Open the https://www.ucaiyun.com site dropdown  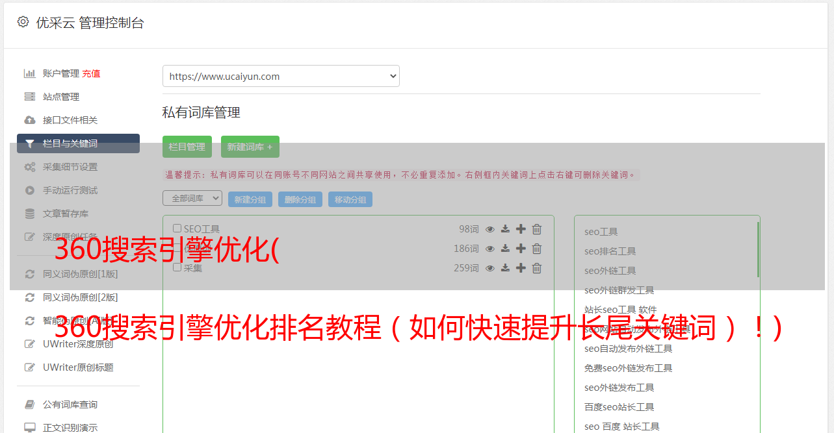[281, 76]
